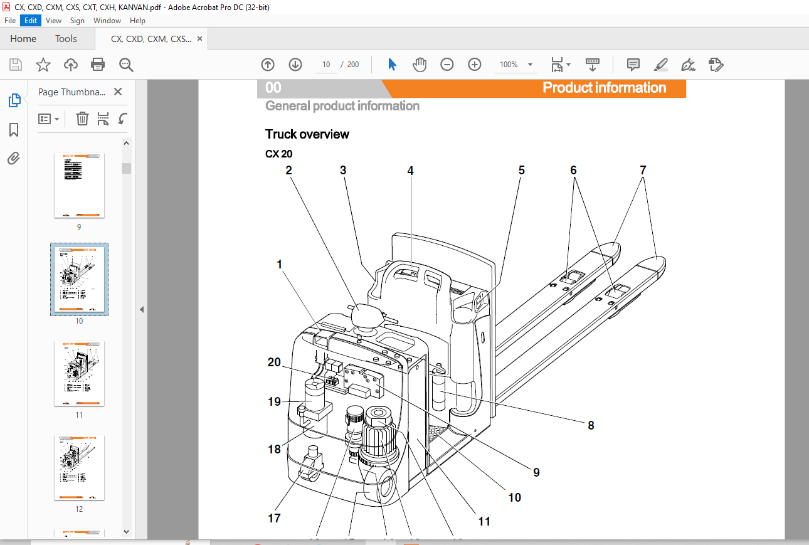
Task: Open the Help menu
Action: [x=137, y=20]
